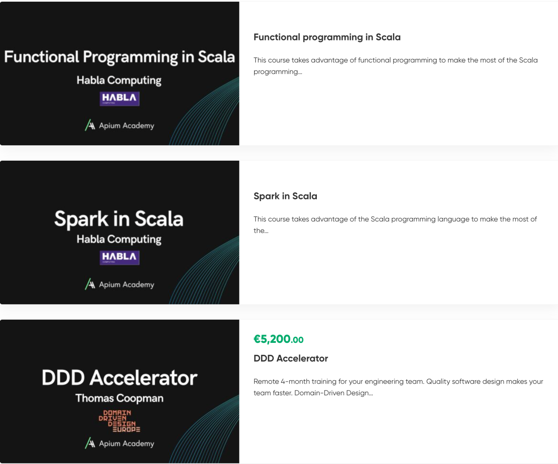The width and height of the screenshot is (558, 464).
Task: Click the Functional programming course description text
Action: click(x=396, y=66)
